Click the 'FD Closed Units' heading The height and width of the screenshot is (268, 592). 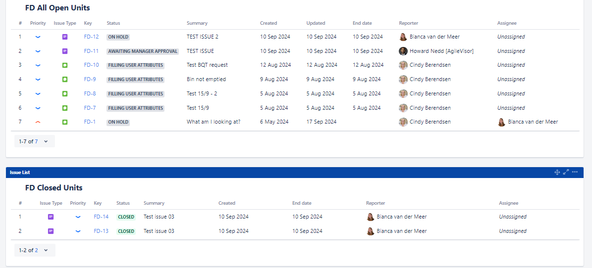pos(54,187)
